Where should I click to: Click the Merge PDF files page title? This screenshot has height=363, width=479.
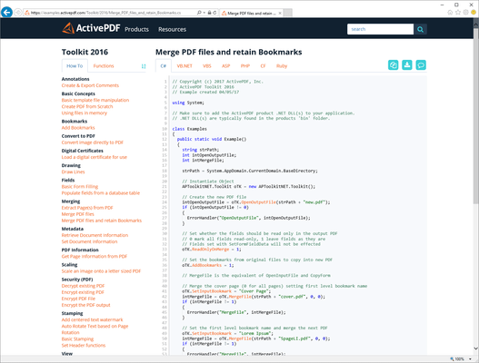[228, 52]
